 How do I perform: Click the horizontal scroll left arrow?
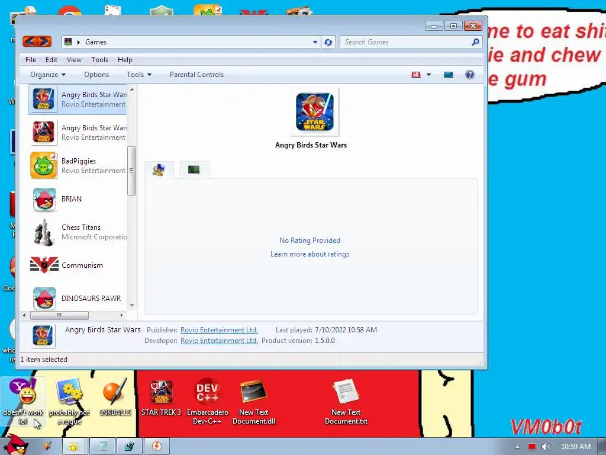click(24, 315)
